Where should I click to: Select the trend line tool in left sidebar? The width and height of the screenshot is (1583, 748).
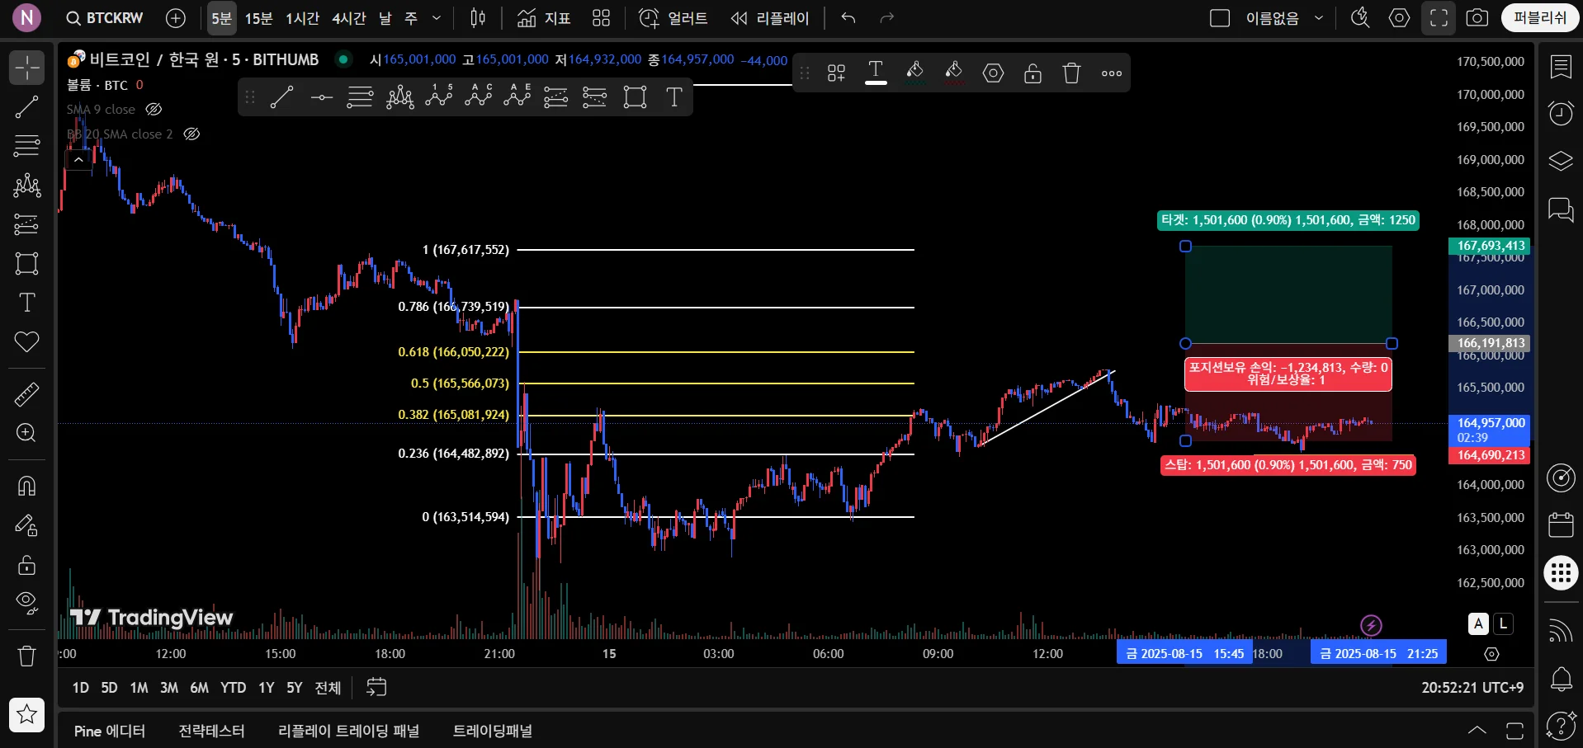(26, 106)
